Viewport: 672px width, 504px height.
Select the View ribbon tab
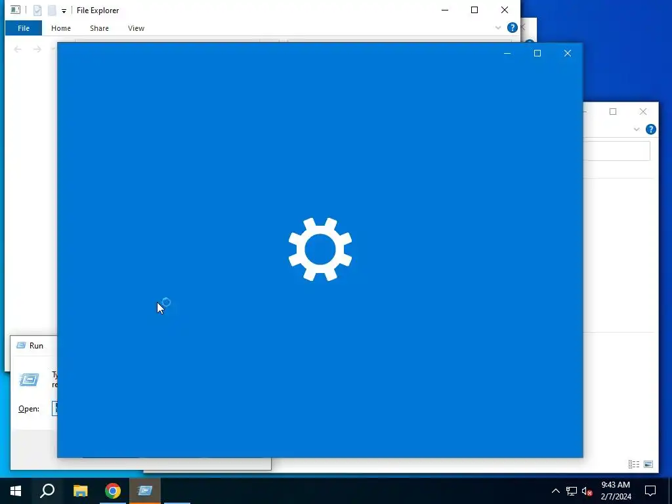[136, 28]
